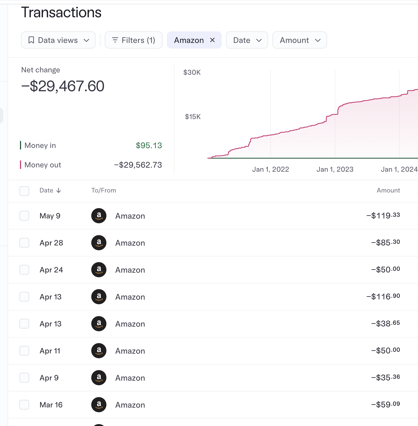Click the Jan 1, 2024 chart label
Viewport: 418px width, 426px height.
tap(399, 169)
